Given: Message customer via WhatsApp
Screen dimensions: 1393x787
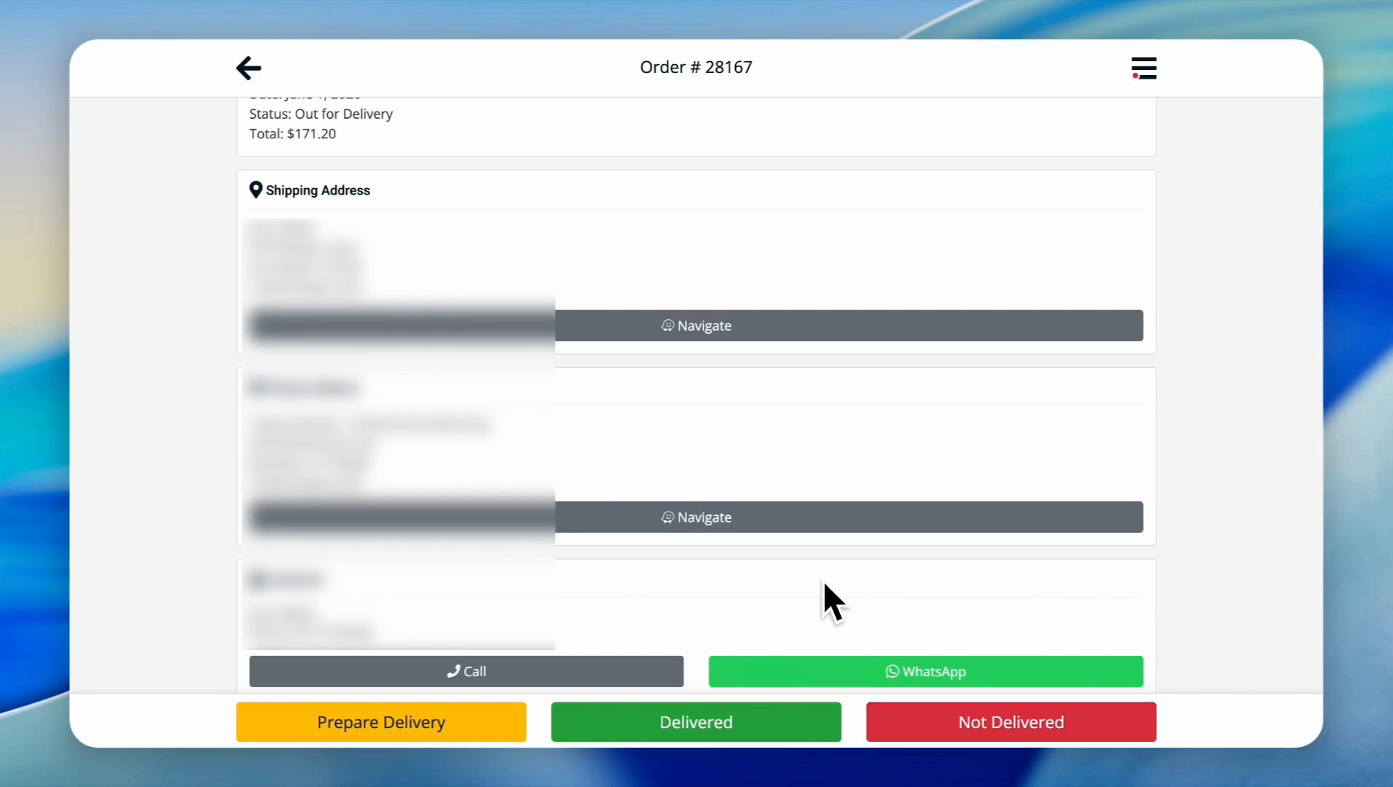Looking at the screenshot, I should 925,671.
